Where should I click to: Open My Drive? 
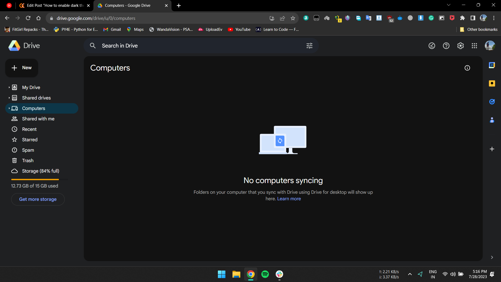coord(31,87)
